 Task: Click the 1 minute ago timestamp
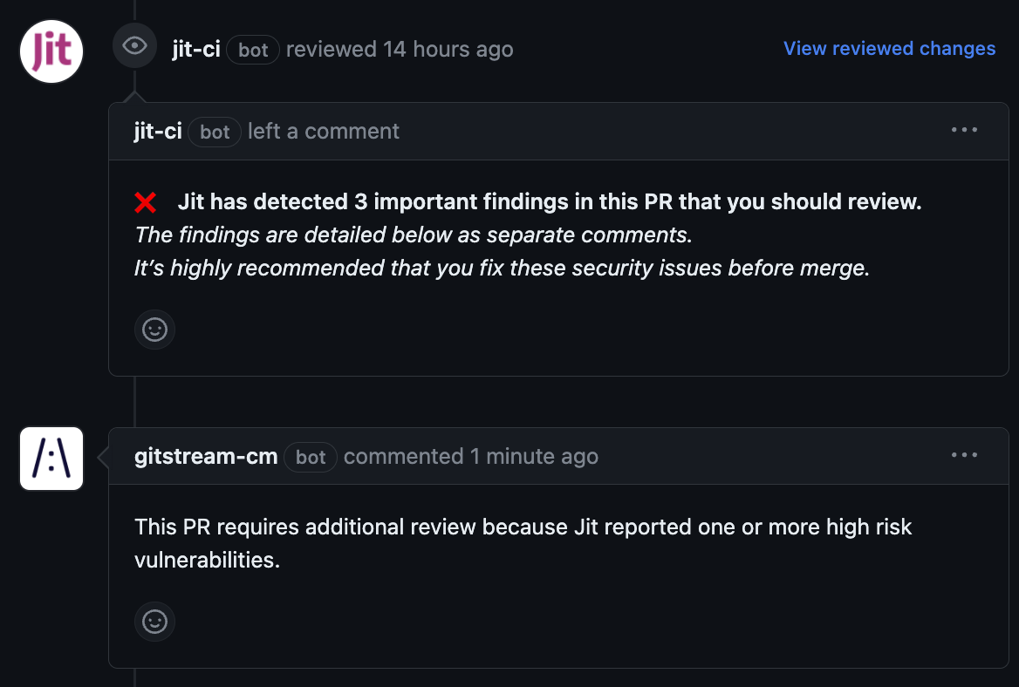[535, 456]
